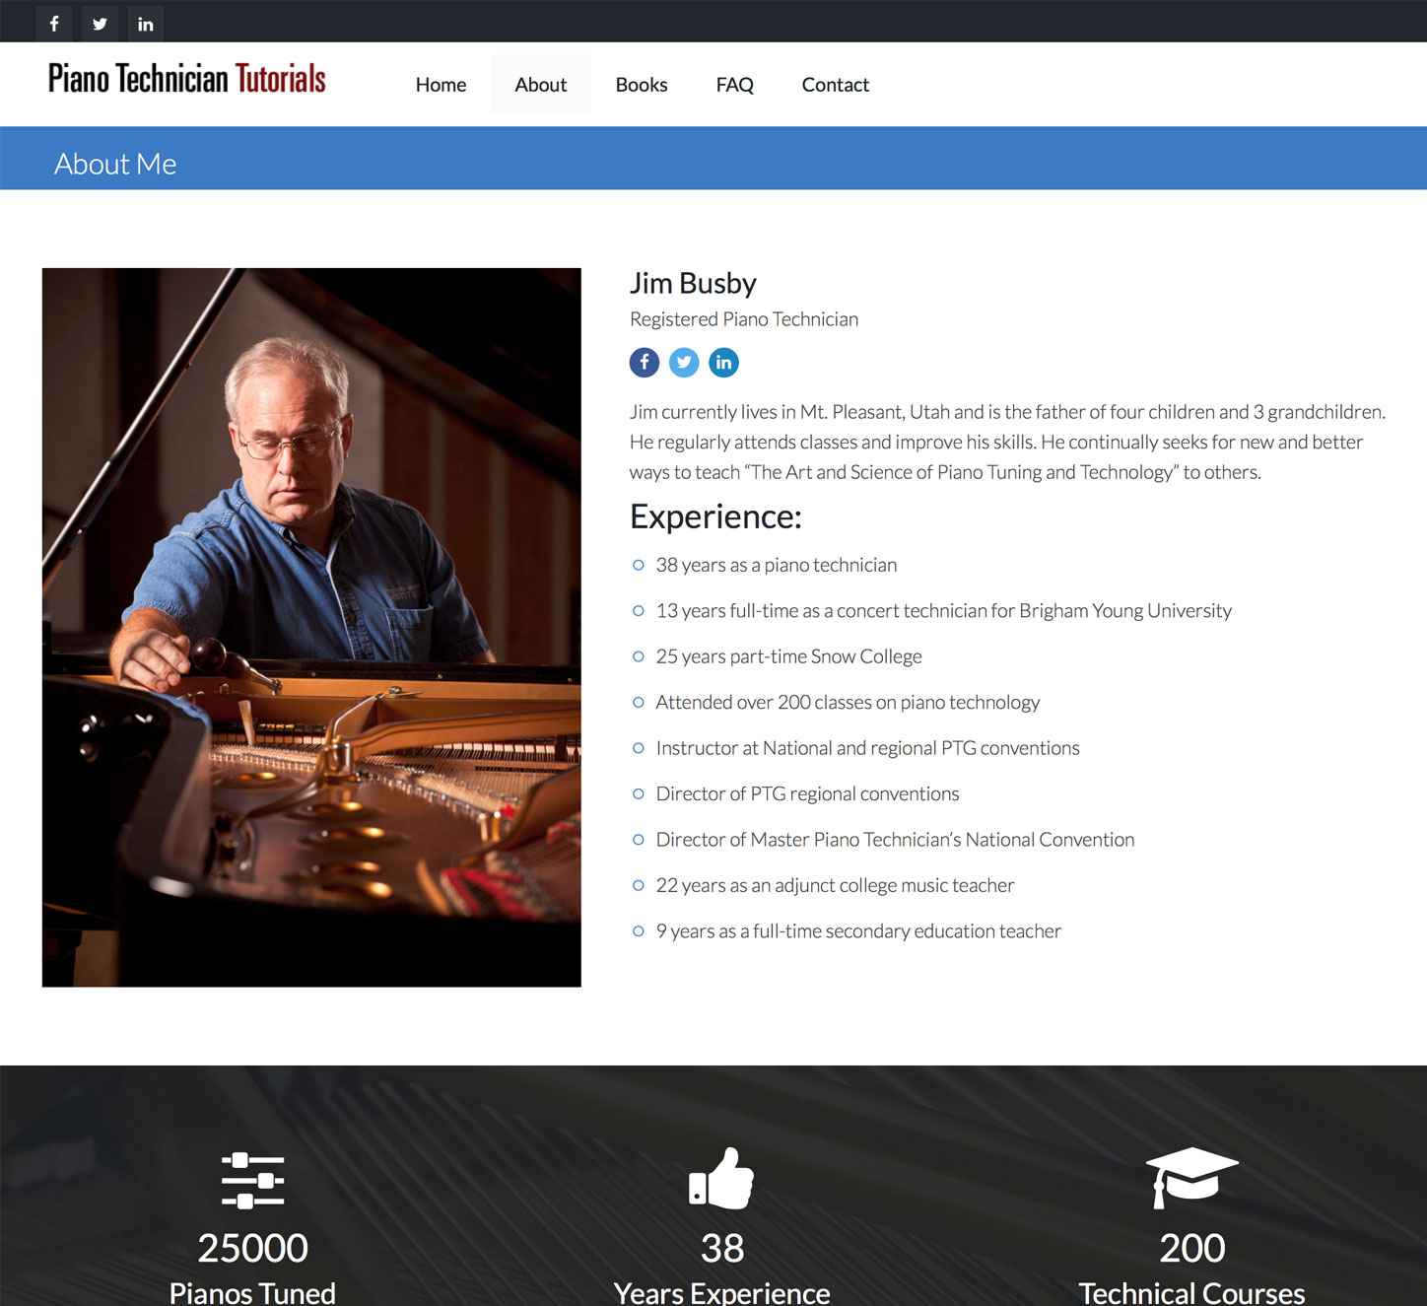Open the Twitter icon in top bar
Viewport: 1427px width, 1306px height.
pyautogui.click(x=100, y=24)
